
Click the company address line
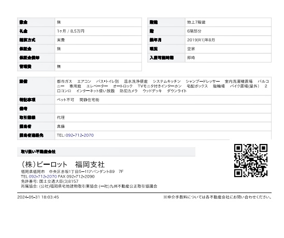click(x=72, y=171)
